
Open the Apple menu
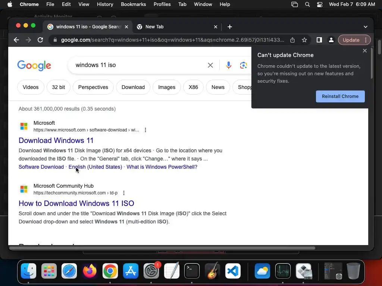coord(10,4)
